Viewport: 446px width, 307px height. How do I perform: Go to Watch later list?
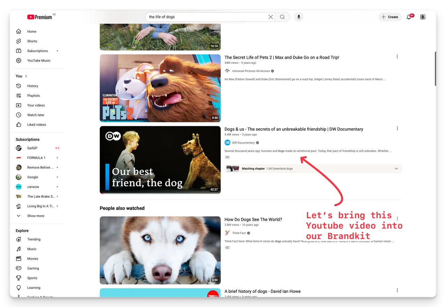36,115
